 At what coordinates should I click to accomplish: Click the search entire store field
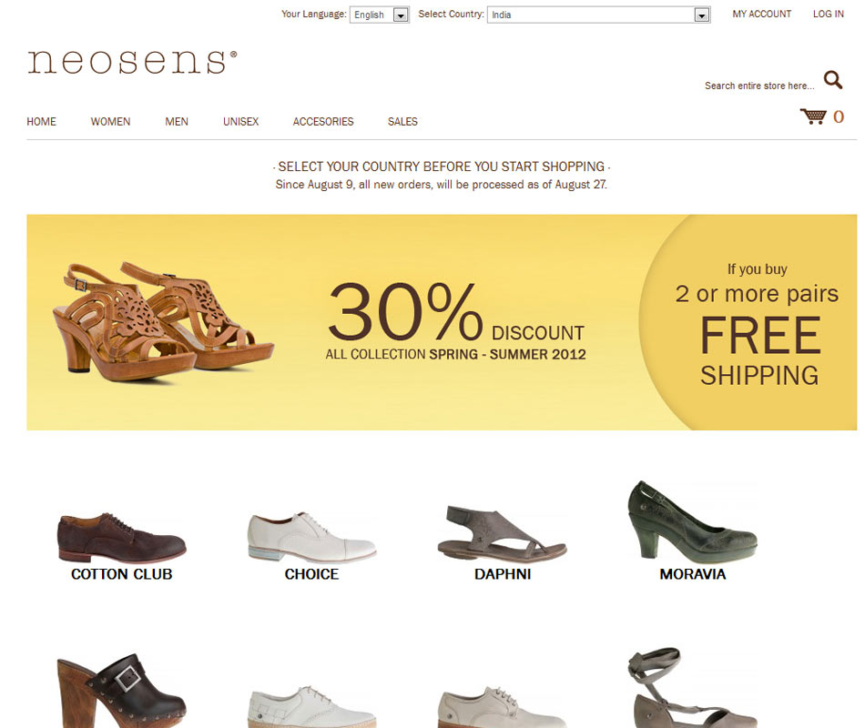[x=759, y=86]
